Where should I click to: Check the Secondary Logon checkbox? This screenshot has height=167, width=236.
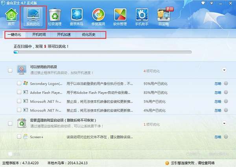coord(19,83)
